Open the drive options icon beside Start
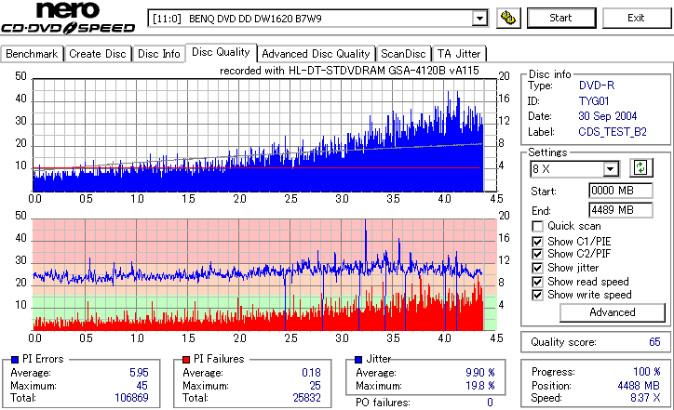This screenshot has width=674, height=410. (x=508, y=18)
